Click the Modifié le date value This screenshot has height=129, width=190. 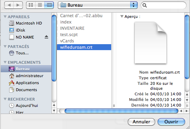click(x=166, y=100)
